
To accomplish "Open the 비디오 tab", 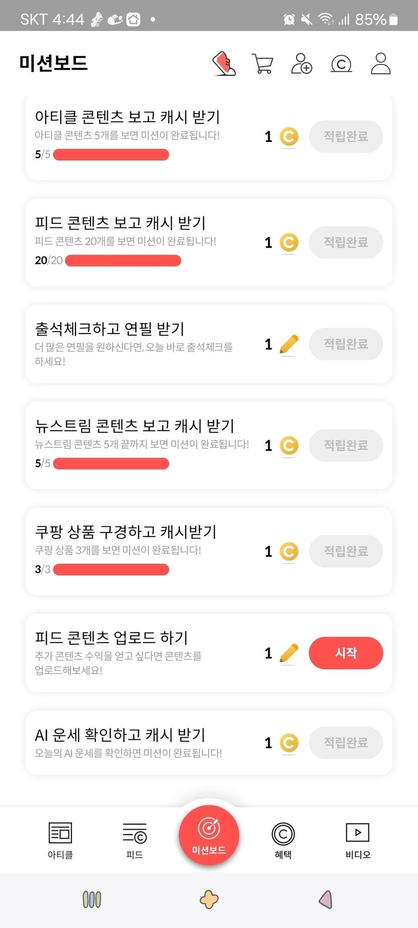I will click(x=358, y=840).
